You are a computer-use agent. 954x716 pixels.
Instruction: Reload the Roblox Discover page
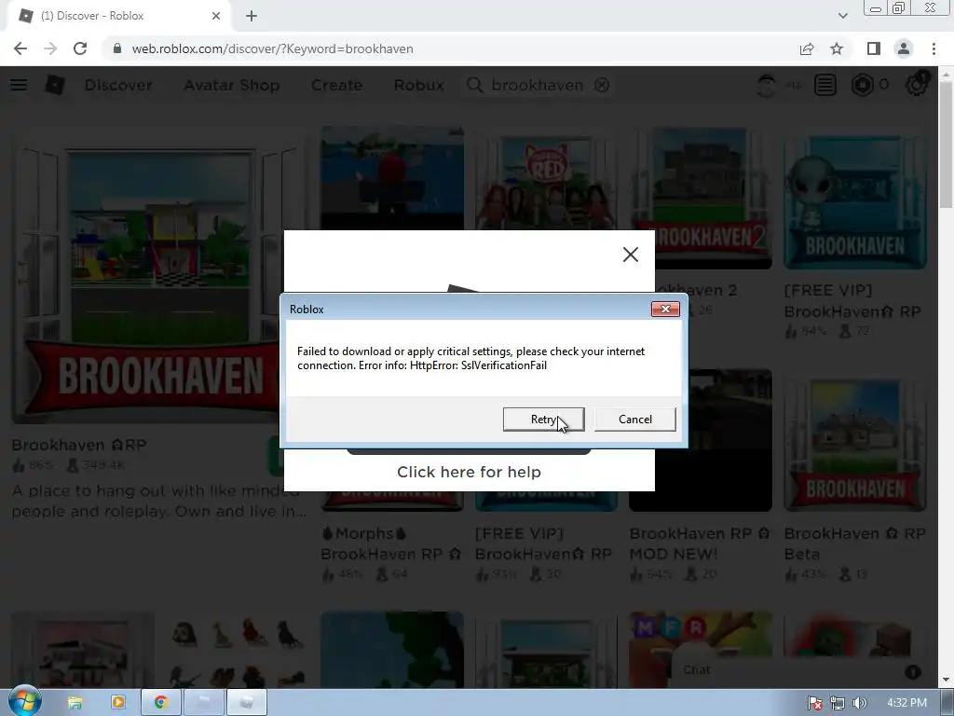click(x=80, y=48)
